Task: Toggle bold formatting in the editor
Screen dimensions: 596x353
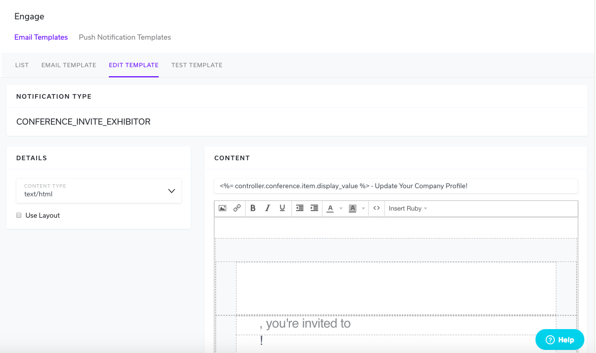Action: point(253,208)
